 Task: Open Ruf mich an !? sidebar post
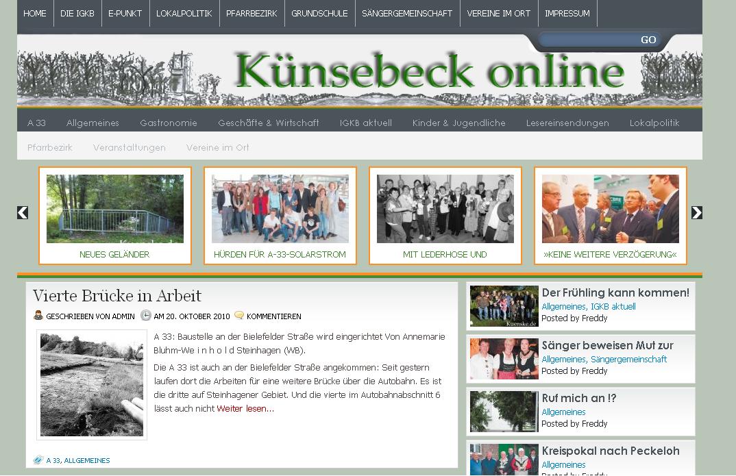(579, 398)
